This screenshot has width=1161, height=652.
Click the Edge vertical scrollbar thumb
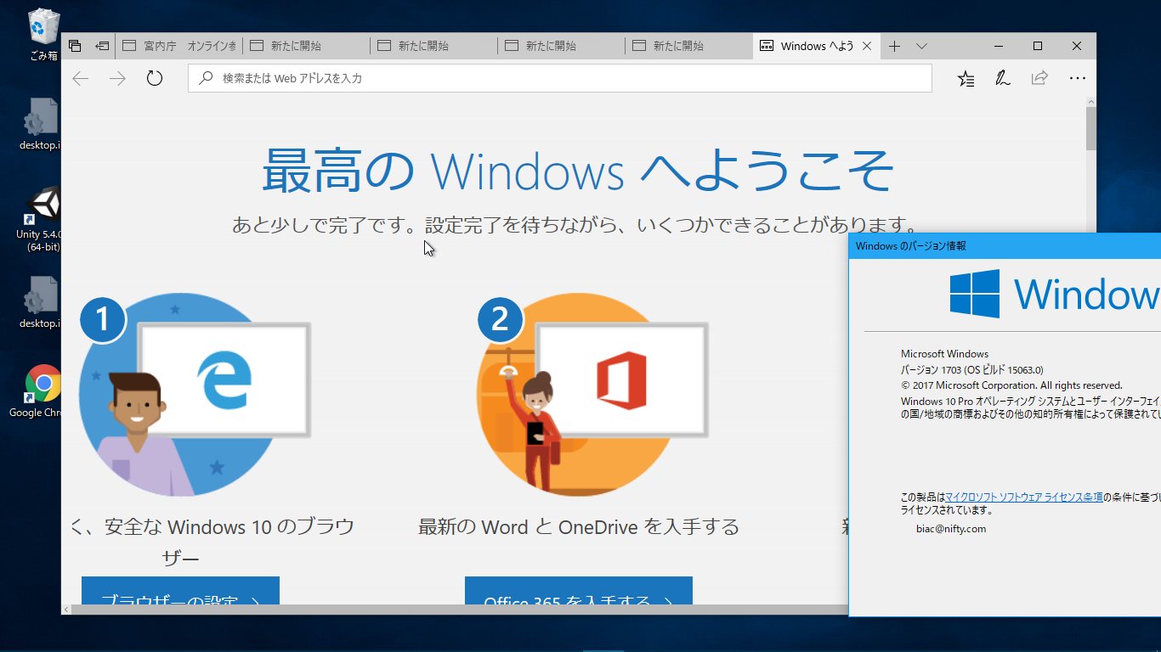tap(1090, 128)
